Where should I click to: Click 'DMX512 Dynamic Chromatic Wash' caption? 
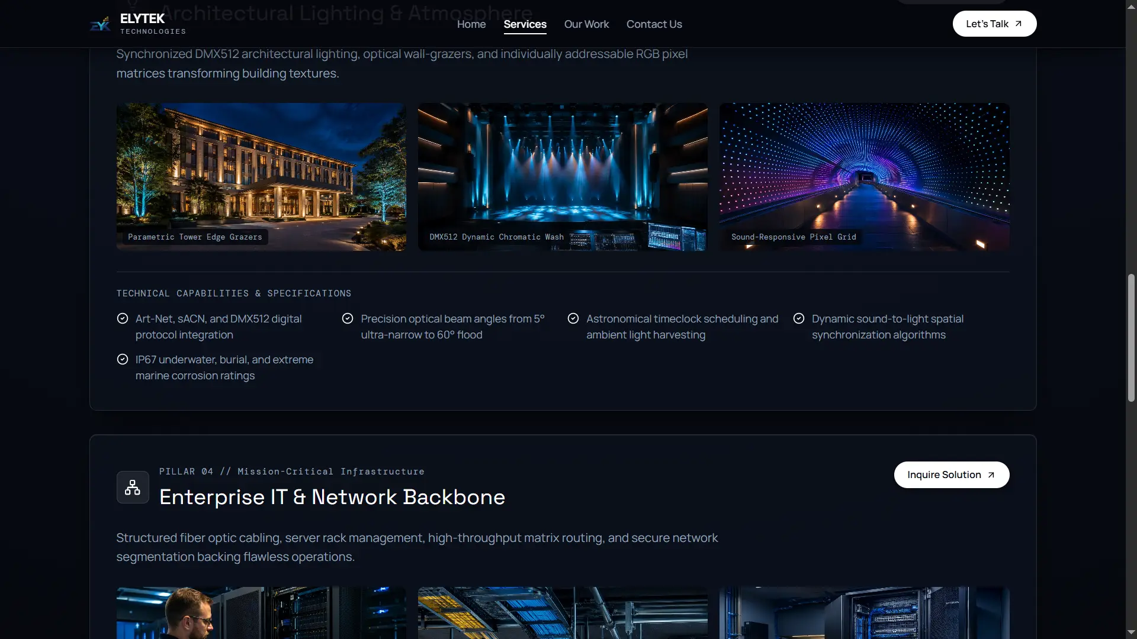coord(496,237)
